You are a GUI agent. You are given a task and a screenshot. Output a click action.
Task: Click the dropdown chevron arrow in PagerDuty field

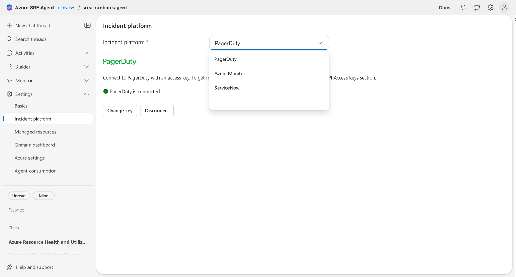tap(320, 43)
